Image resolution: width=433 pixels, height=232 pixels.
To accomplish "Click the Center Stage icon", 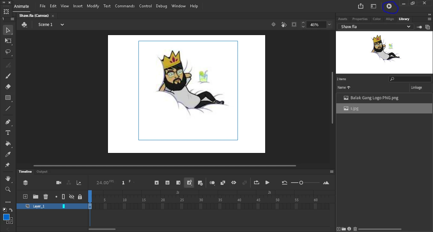I will tap(273, 25).
